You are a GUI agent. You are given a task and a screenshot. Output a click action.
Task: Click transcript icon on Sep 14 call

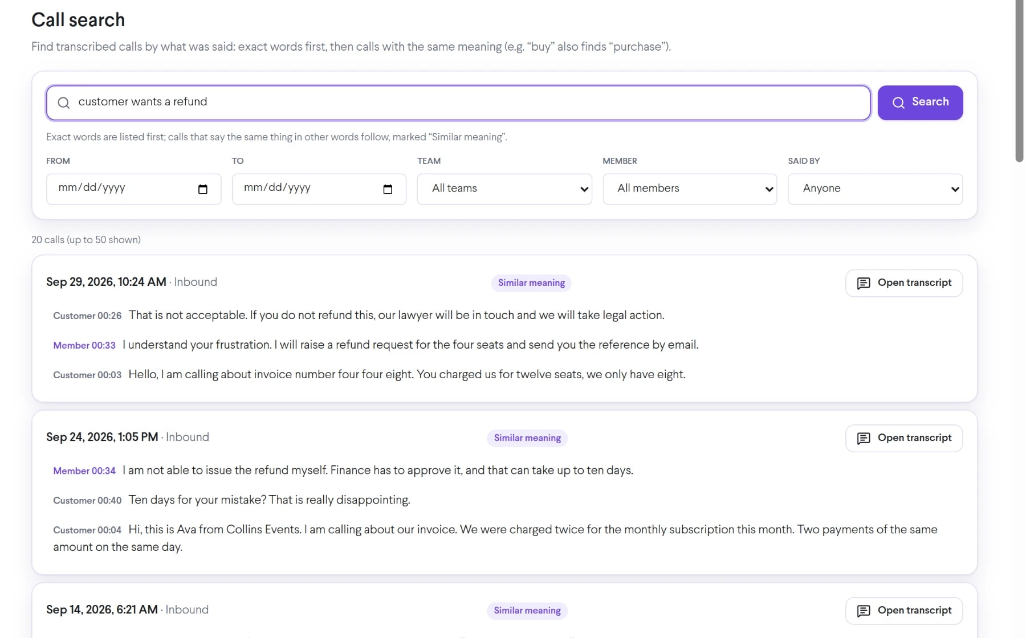(864, 611)
